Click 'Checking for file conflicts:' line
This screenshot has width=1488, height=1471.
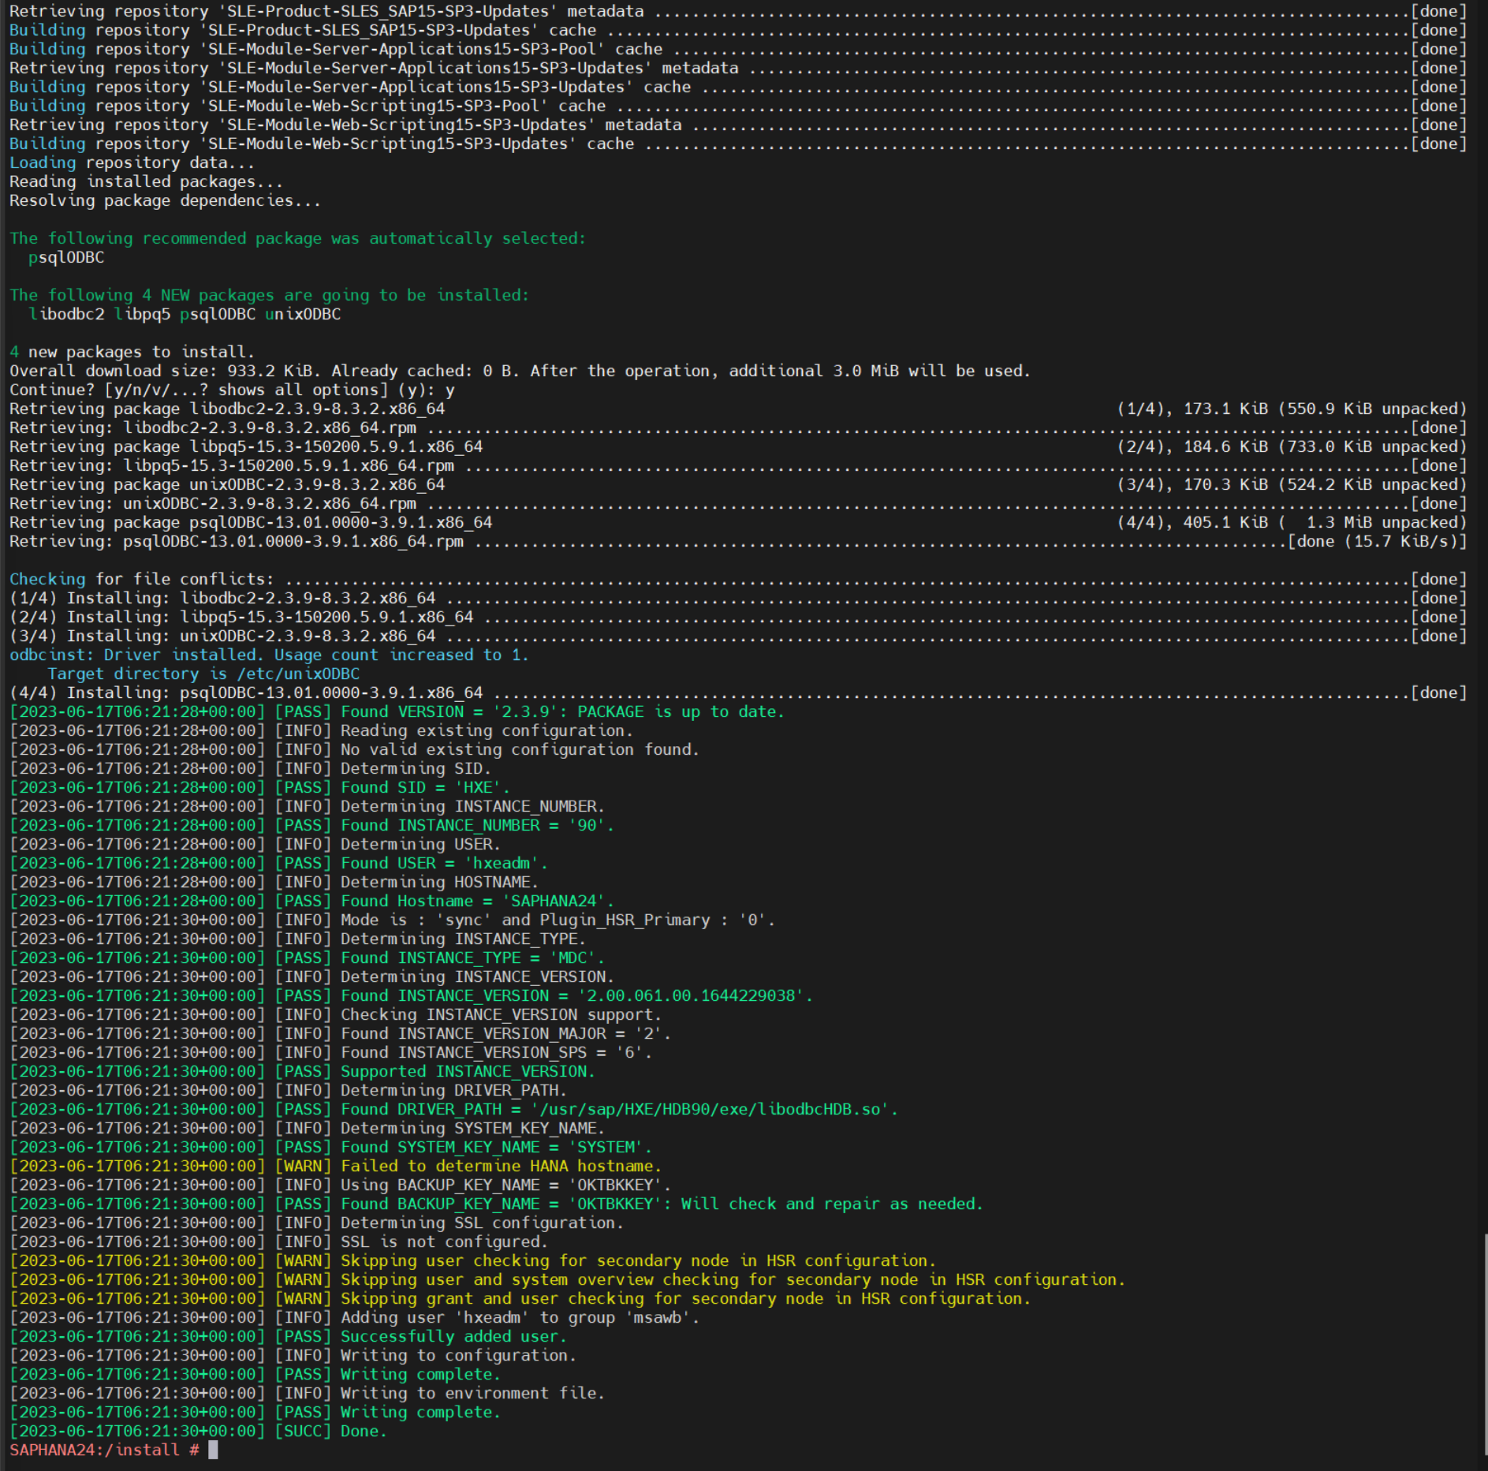738,579
